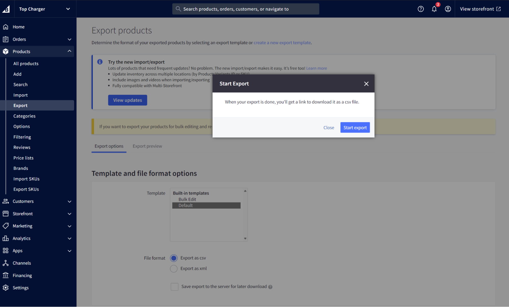This screenshot has width=509, height=307.
Task: Enable Save export to the server checkbox
Action: (174, 286)
